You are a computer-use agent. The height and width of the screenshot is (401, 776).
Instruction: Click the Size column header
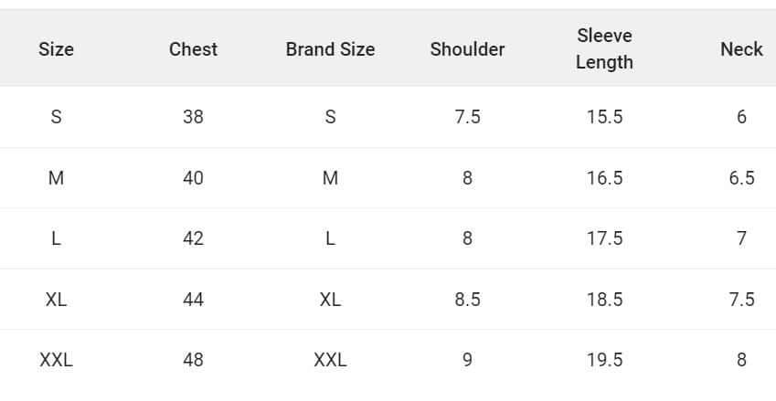[x=56, y=49]
